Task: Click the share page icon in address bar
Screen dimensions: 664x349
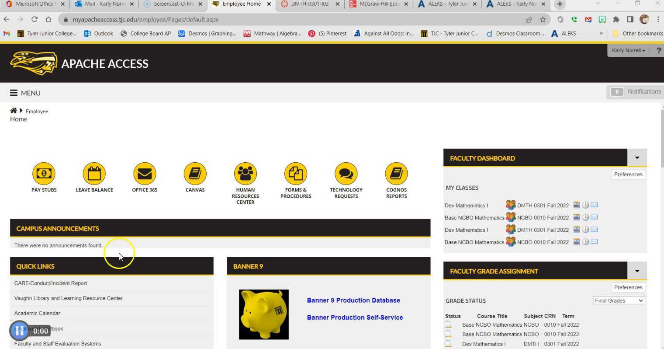Action: click(529, 19)
